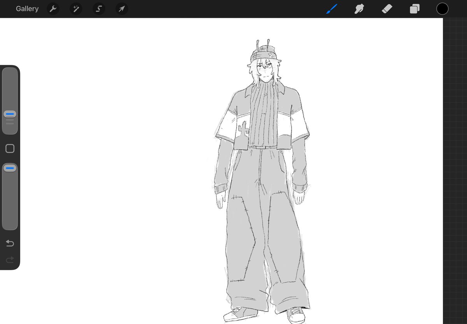Select the Smudge tool
The width and height of the screenshot is (467, 324).
[x=359, y=9]
